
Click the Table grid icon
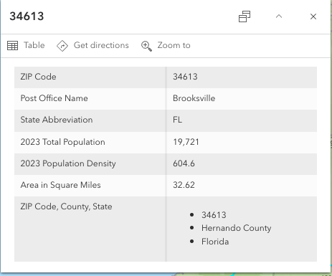(x=12, y=45)
